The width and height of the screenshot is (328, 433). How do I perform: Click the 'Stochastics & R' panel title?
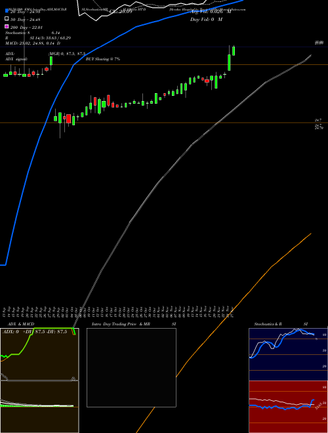click(x=268, y=324)
